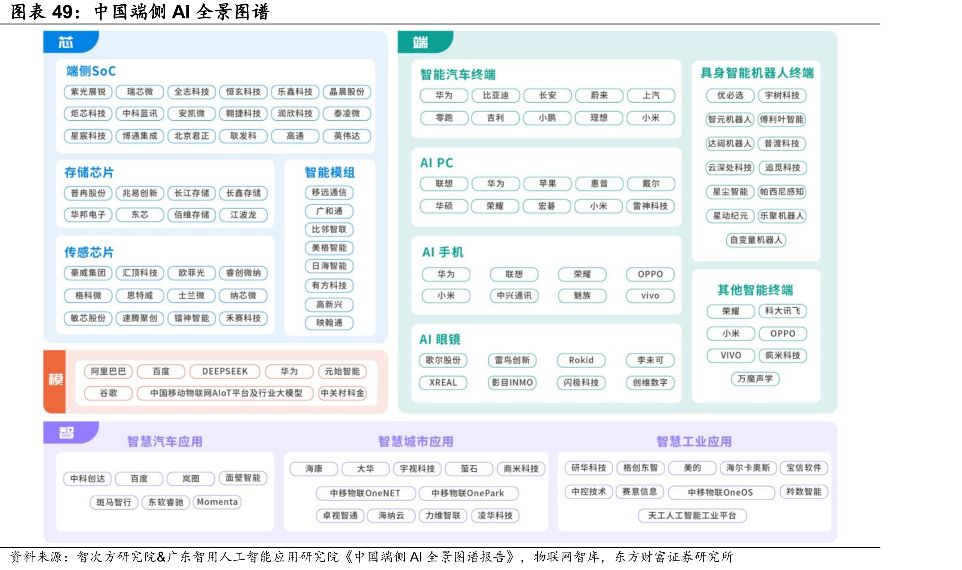Click the 蔚来 pill
Viewport: 962px width, 570px height.
click(x=599, y=95)
